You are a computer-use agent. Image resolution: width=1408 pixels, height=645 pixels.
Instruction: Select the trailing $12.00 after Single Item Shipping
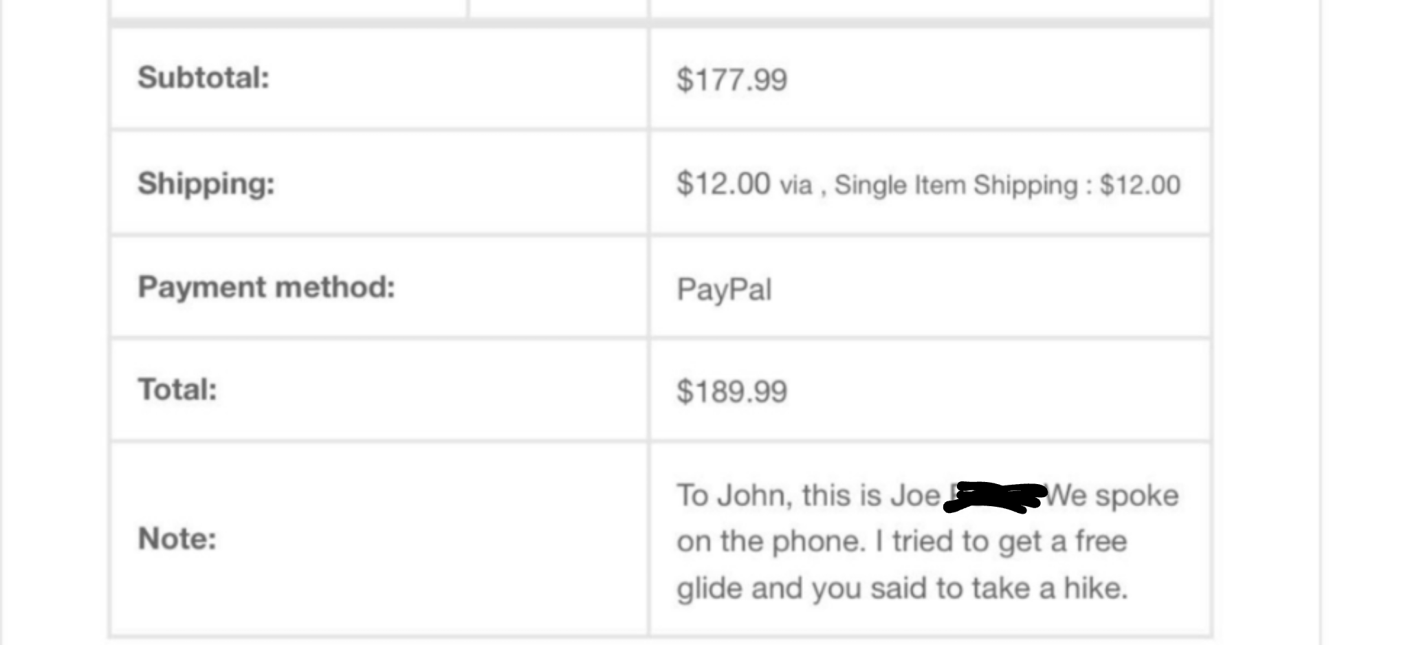[1140, 186]
